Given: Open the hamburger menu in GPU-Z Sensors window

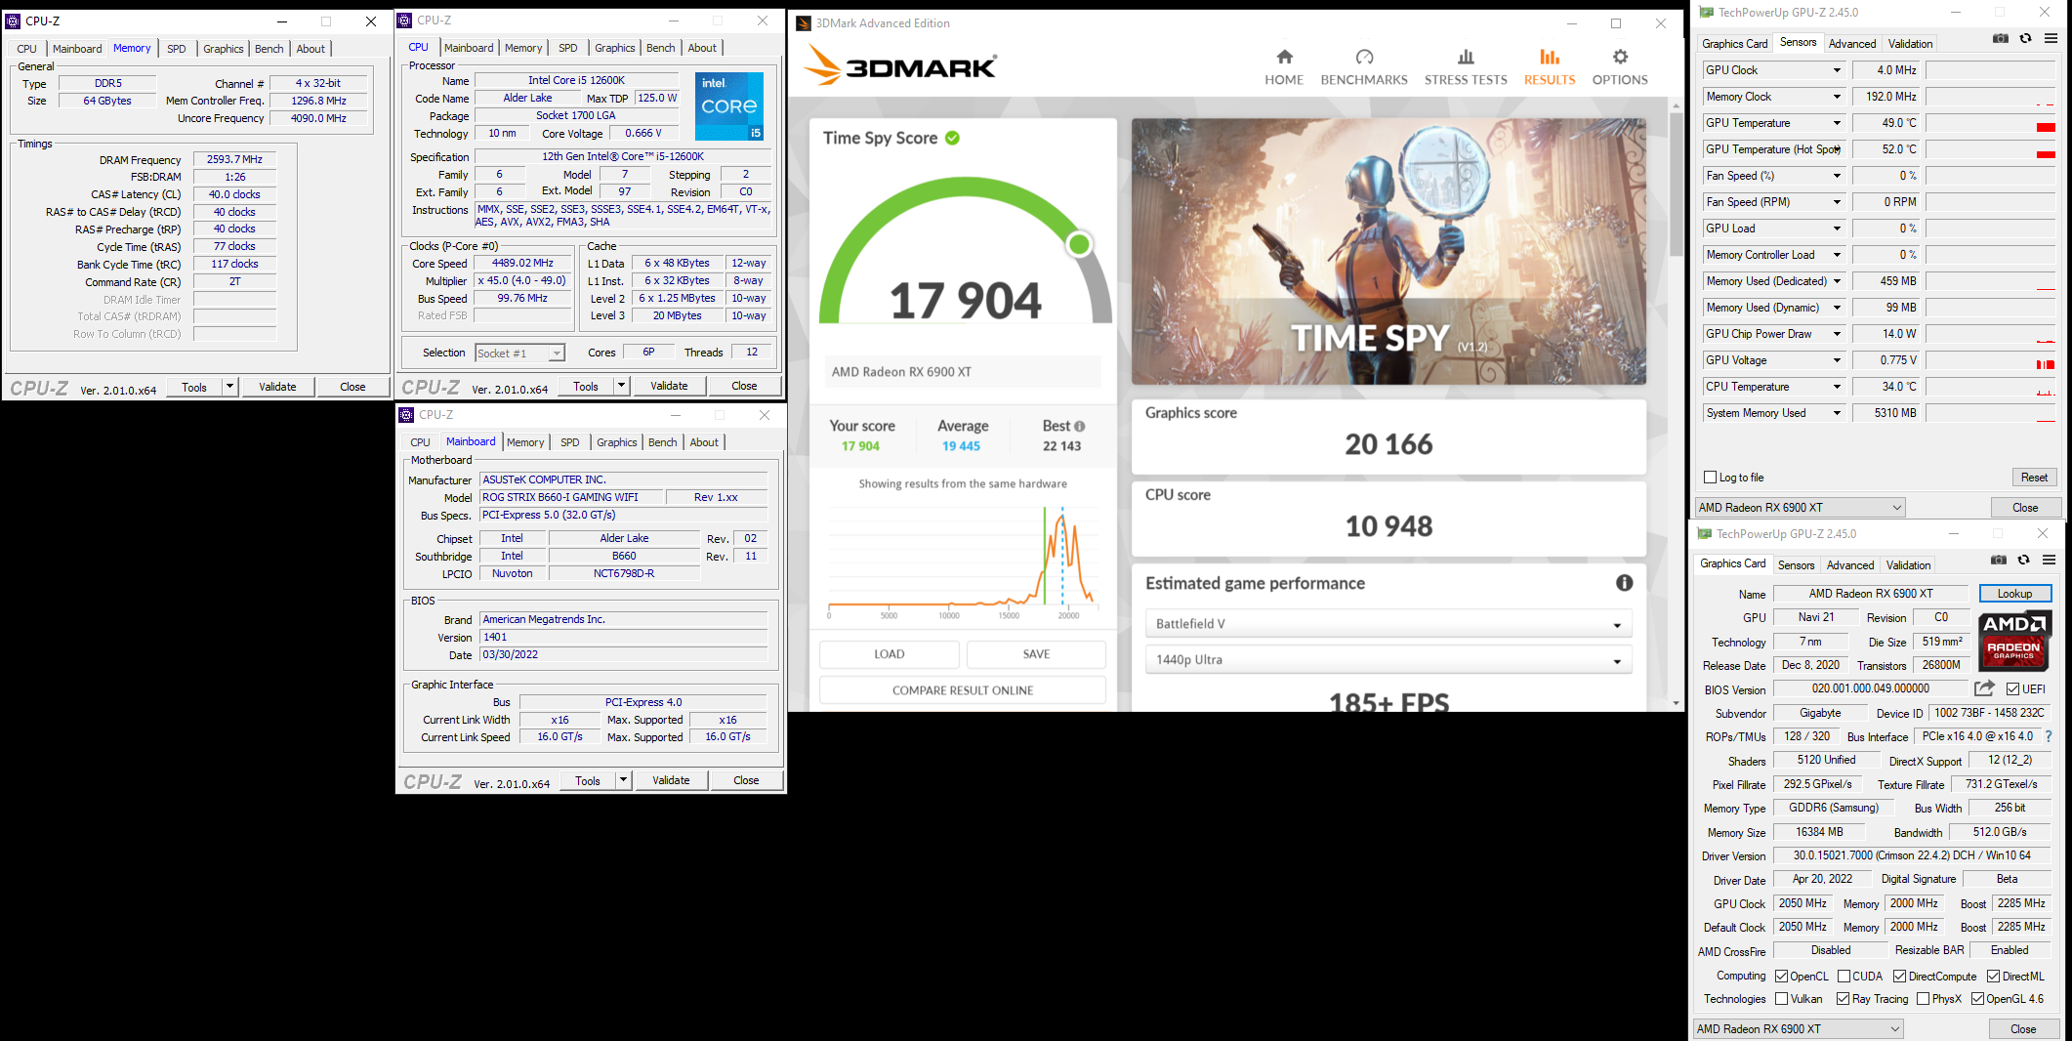Looking at the screenshot, I should click(x=2051, y=39).
